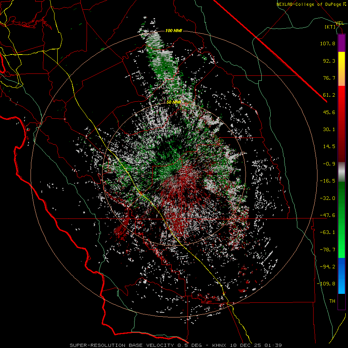Click the -63.1 legend value
Screen dimensions: 348x348
pyautogui.click(x=328, y=232)
